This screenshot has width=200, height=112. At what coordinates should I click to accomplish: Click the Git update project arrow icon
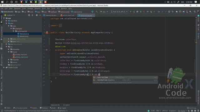[162, 12]
